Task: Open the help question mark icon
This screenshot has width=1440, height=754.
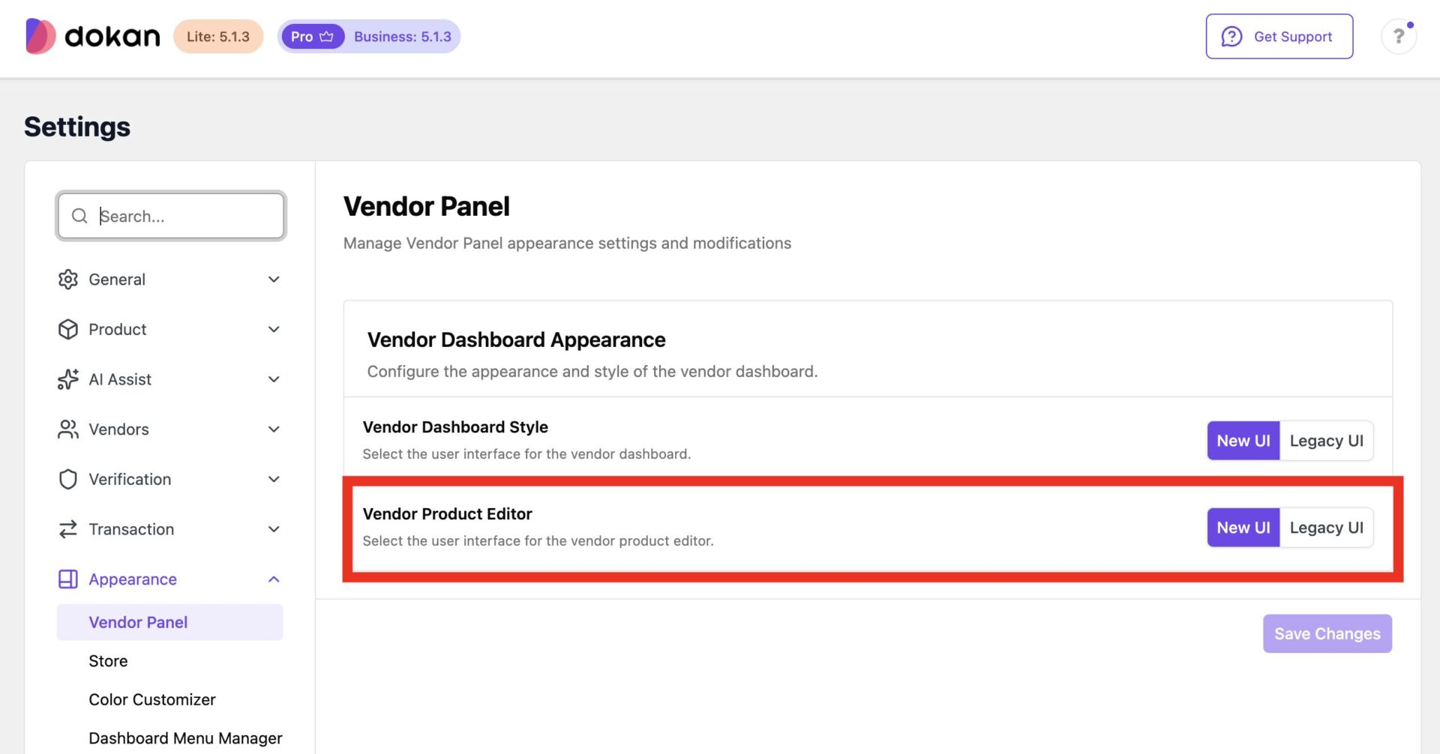Action: coord(1399,36)
